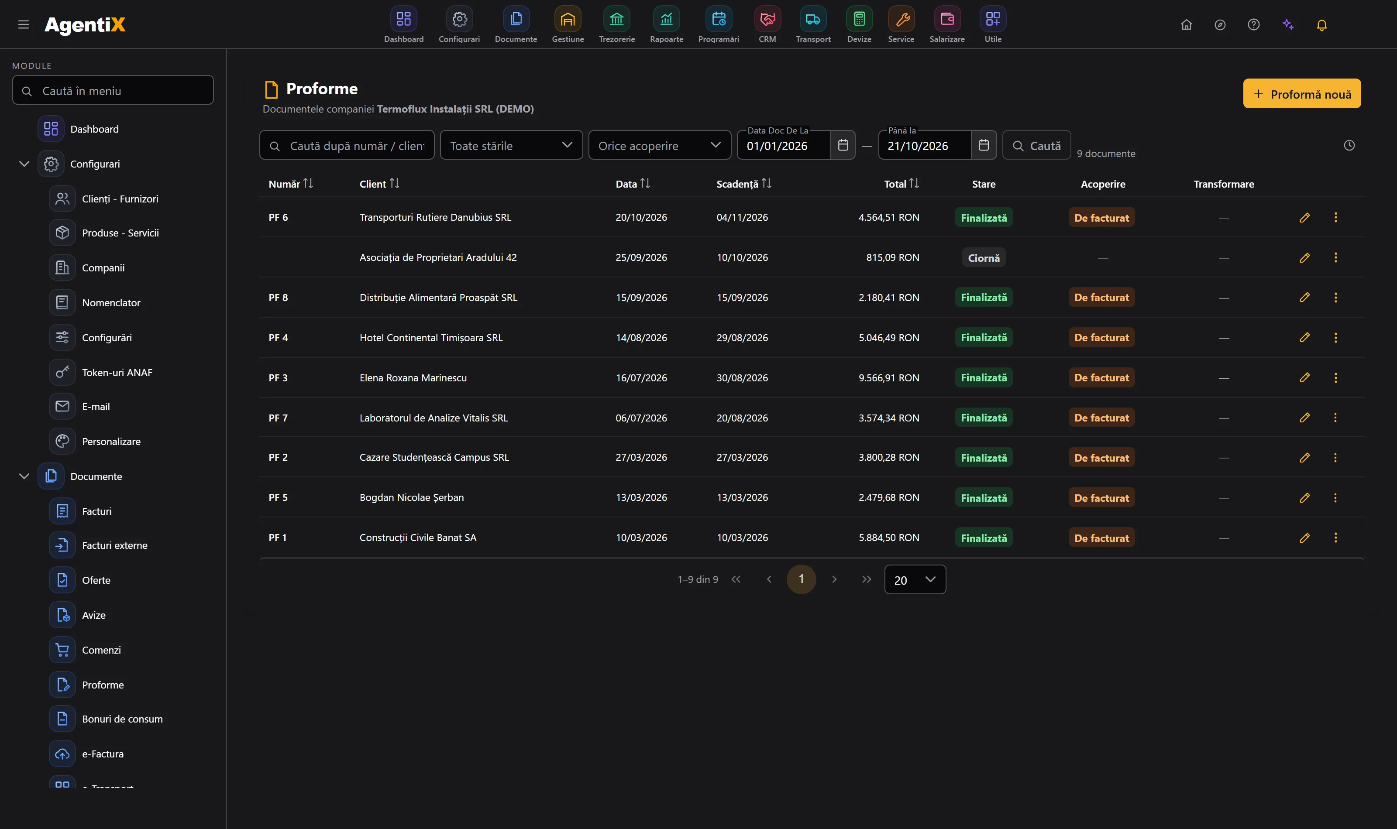Click the history clock icon
Screen dimensions: 1397x829
(x=1349, y=145)
